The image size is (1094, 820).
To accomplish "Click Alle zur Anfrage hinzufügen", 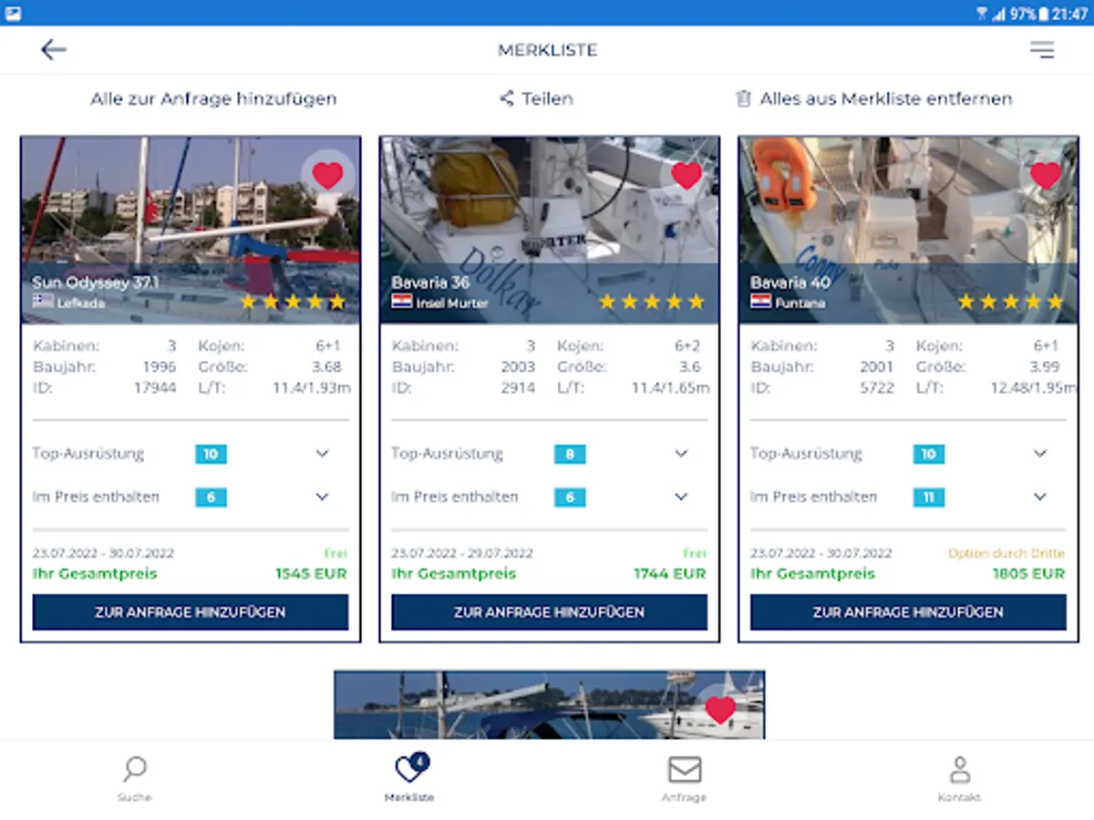I will (213, 98).
